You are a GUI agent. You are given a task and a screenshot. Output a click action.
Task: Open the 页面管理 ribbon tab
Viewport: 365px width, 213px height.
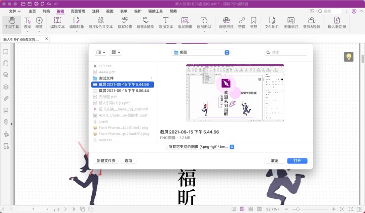pyautogui.click(x=78, y=11)
